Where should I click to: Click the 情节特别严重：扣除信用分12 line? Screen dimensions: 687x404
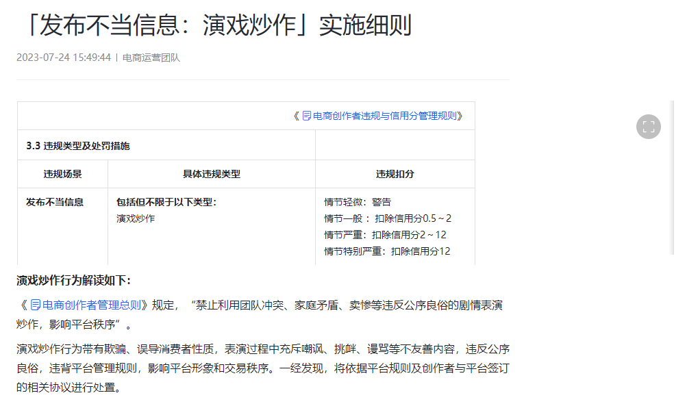[x=387, y=251]
